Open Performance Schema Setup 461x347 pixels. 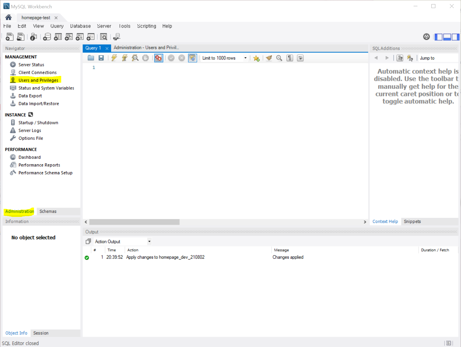[x=45, y=173]
